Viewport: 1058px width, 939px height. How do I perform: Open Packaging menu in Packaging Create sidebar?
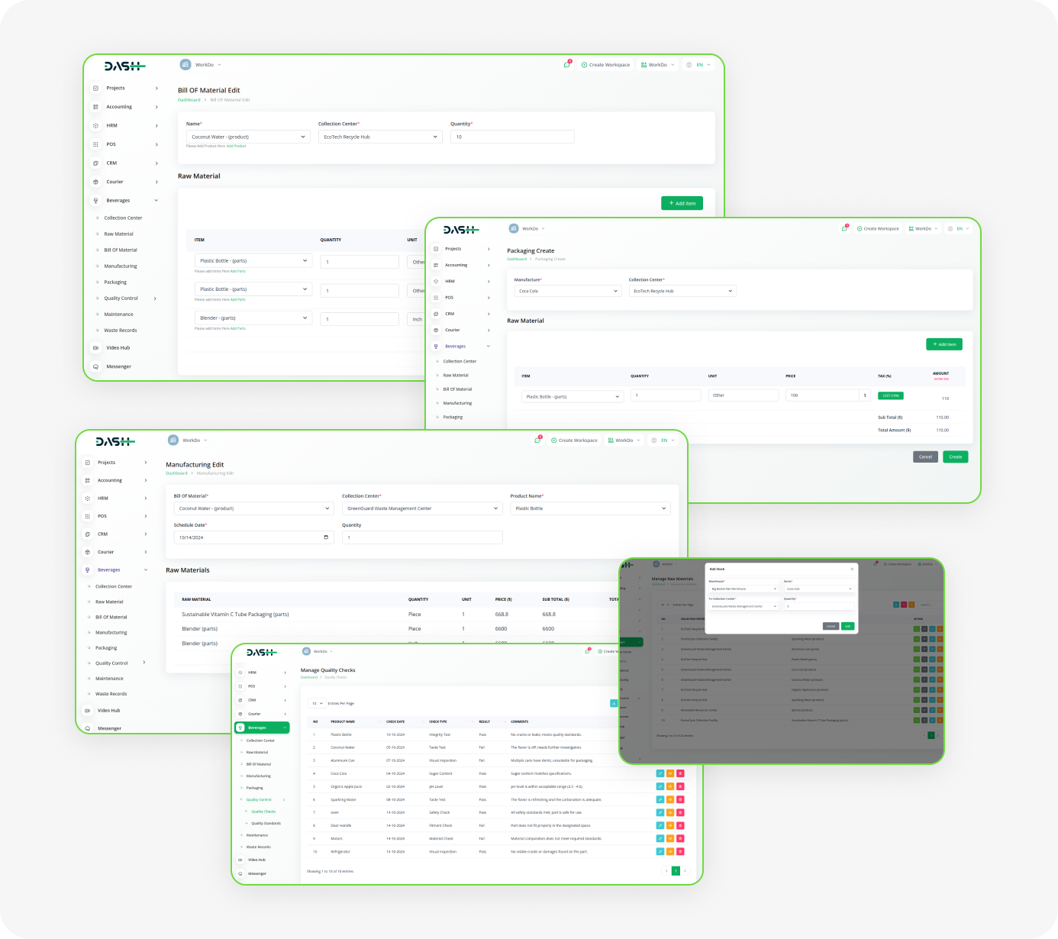pyautogui.click(x=453, y=417)
